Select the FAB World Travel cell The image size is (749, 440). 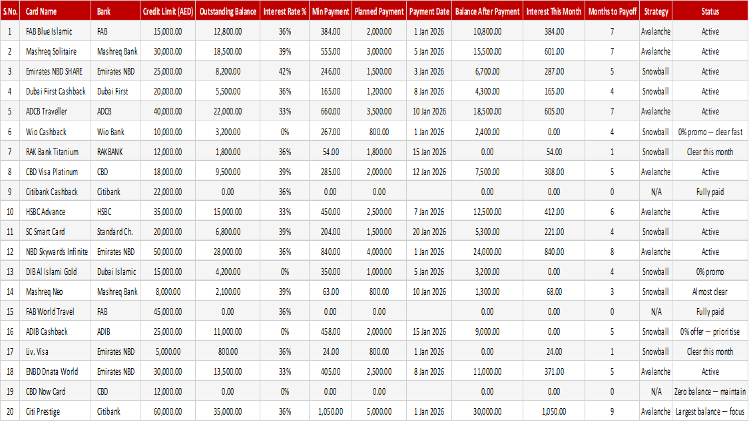pyautogui.click(x=55, y=312)
